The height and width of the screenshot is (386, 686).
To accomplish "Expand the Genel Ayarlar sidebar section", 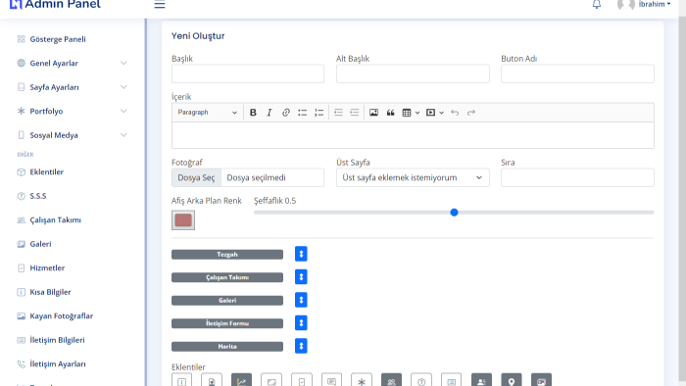I will point(73,63).
